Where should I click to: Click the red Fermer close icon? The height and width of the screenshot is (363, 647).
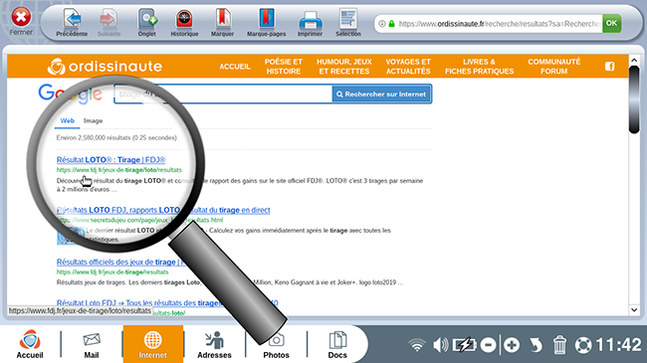21,18
